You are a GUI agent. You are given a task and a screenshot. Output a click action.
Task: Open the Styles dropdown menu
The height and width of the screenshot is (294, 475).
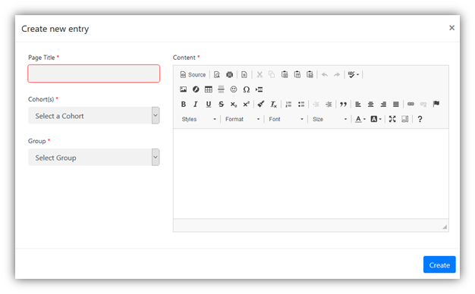[x=199, y=119]
